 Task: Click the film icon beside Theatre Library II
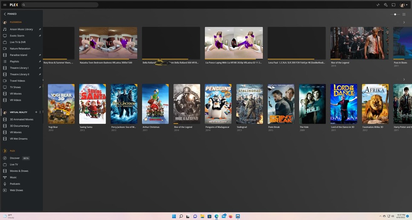[x=5, y=74]
